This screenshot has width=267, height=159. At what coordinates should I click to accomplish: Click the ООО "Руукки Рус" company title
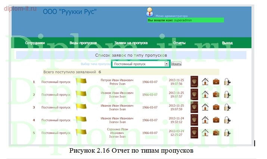[70, 12]
